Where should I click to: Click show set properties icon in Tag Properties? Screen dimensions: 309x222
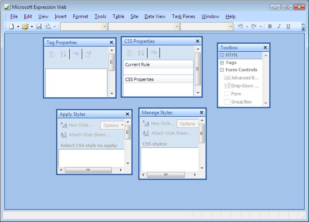[x=76, y=54]
